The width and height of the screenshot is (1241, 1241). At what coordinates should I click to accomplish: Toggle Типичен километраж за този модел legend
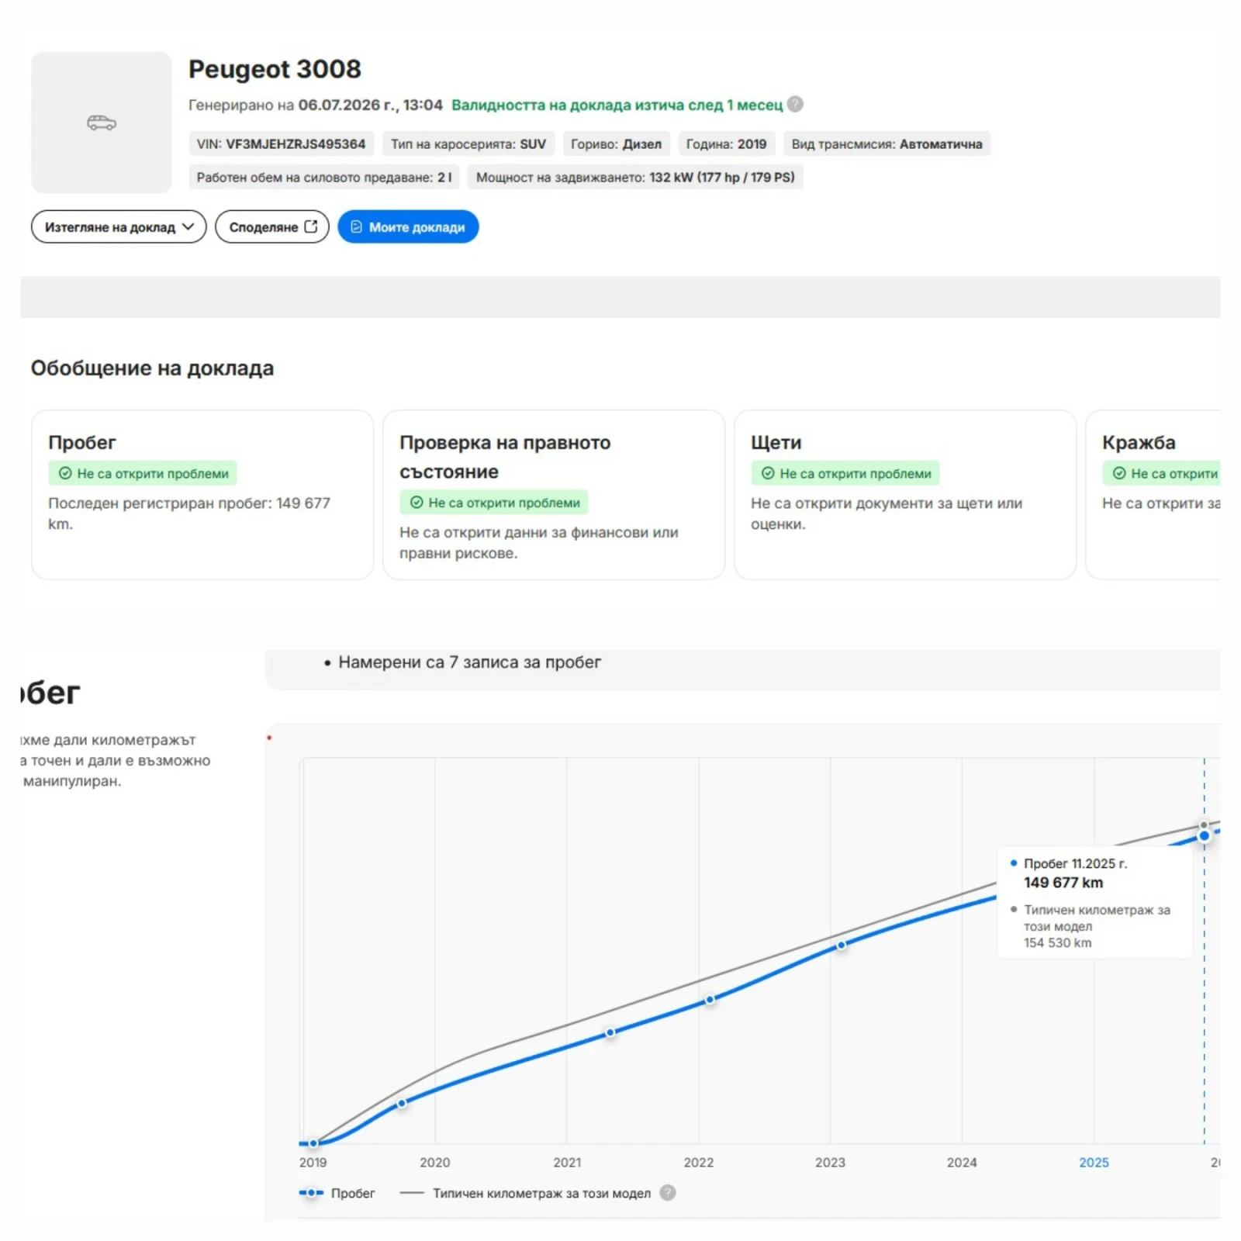pos(526,1193)
